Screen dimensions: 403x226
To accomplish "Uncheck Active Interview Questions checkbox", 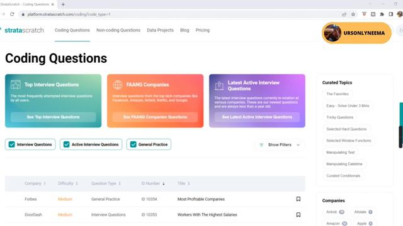I will (66, 144).
